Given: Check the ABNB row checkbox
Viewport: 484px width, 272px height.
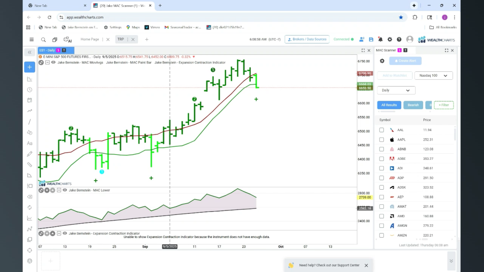Looking at the screenshot, I should [x=382, y=149].
